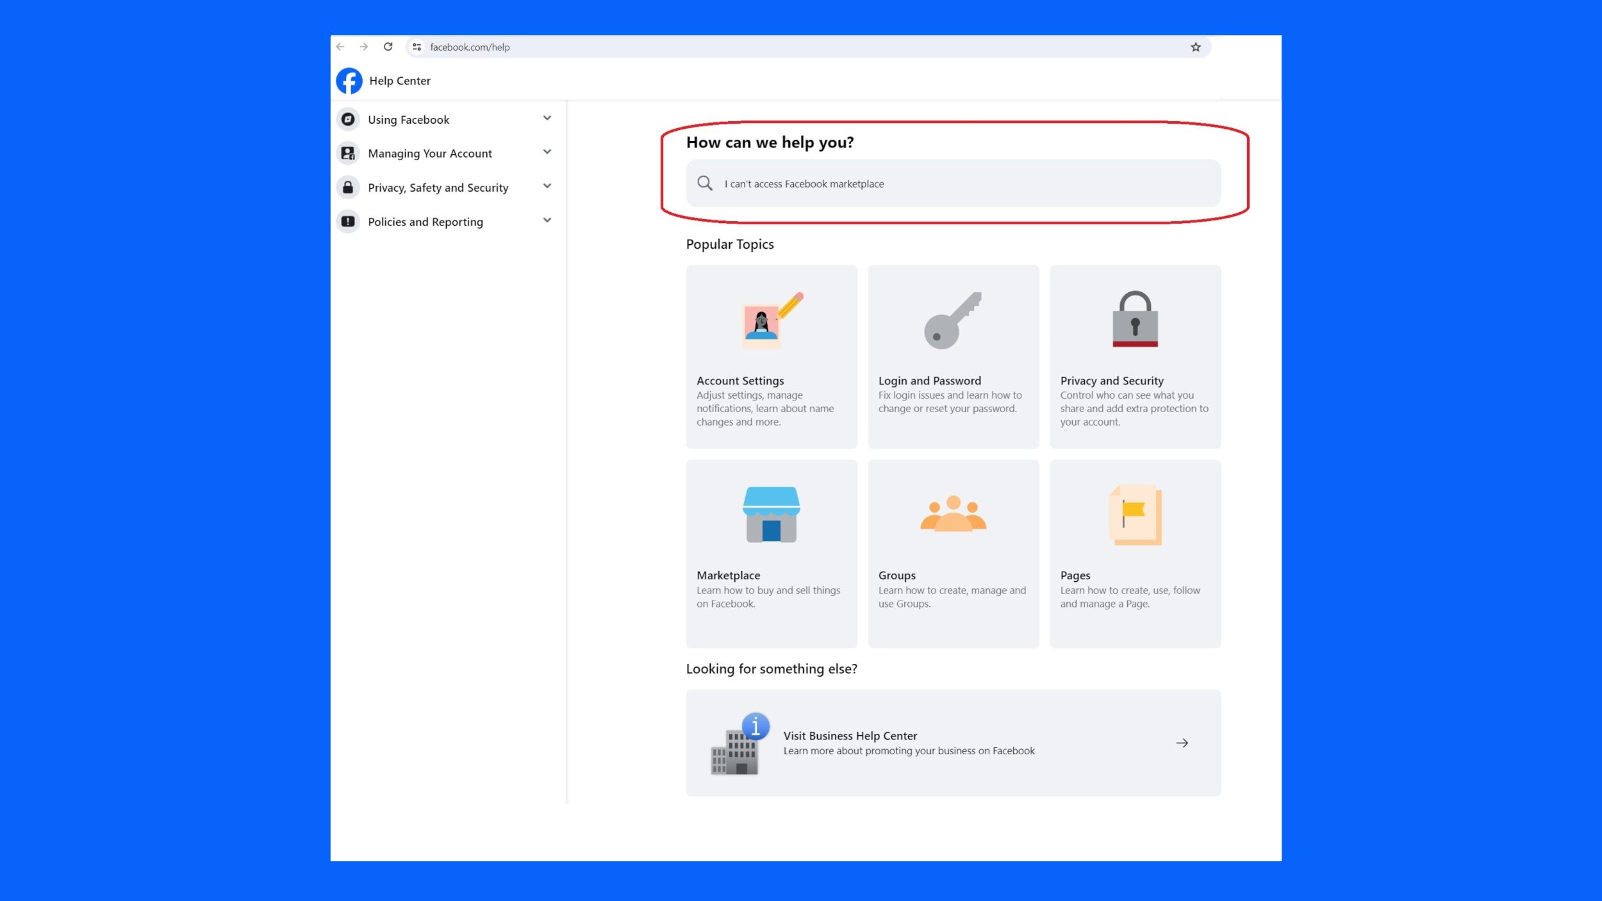Click the browser forward arrow
This screenshot has height=901, width=1602.
click(x=364, y=47)
